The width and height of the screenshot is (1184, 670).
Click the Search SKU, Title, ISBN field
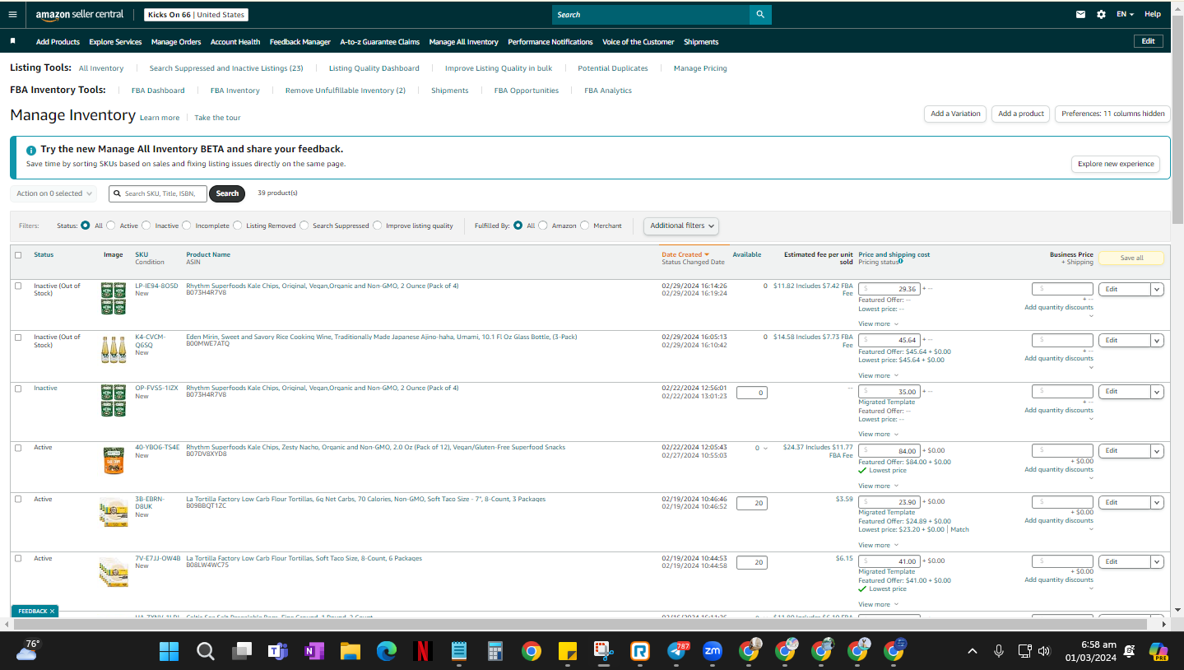(158, 193)
